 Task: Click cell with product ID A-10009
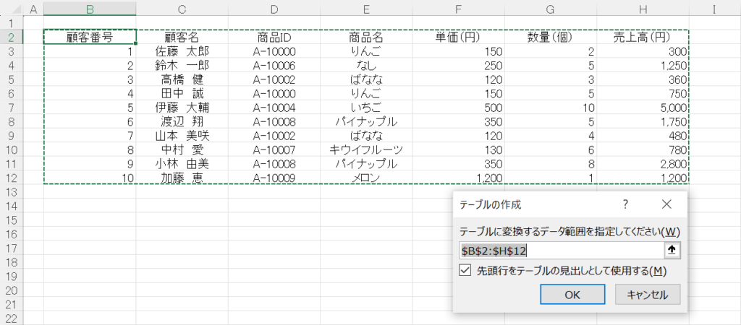click(274, 178)
